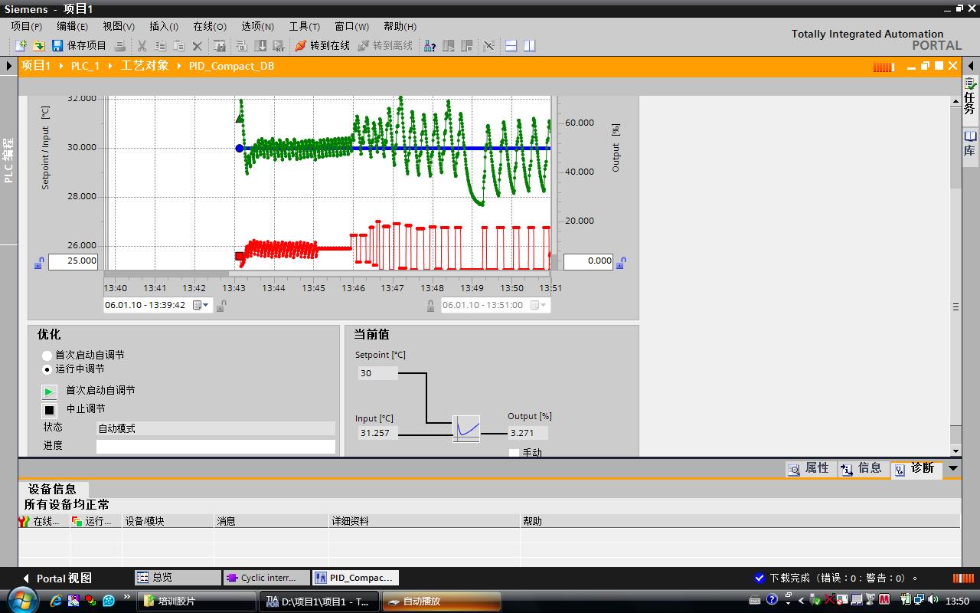
Task: Click the copy icon in the toolbar
Action: pos(160,46)
